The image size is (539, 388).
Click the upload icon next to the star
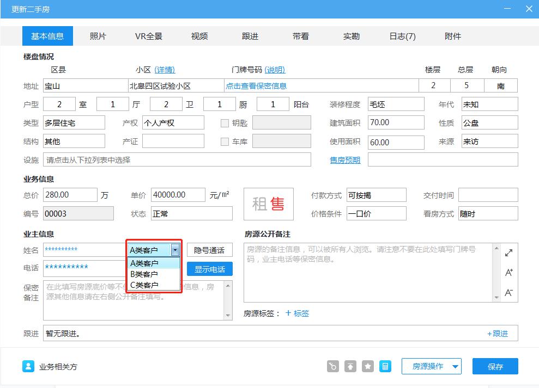(x=349, y=366)
